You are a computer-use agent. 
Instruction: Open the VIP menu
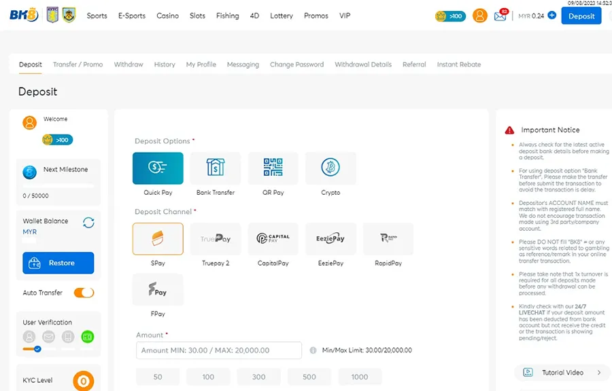coord(345,16)
